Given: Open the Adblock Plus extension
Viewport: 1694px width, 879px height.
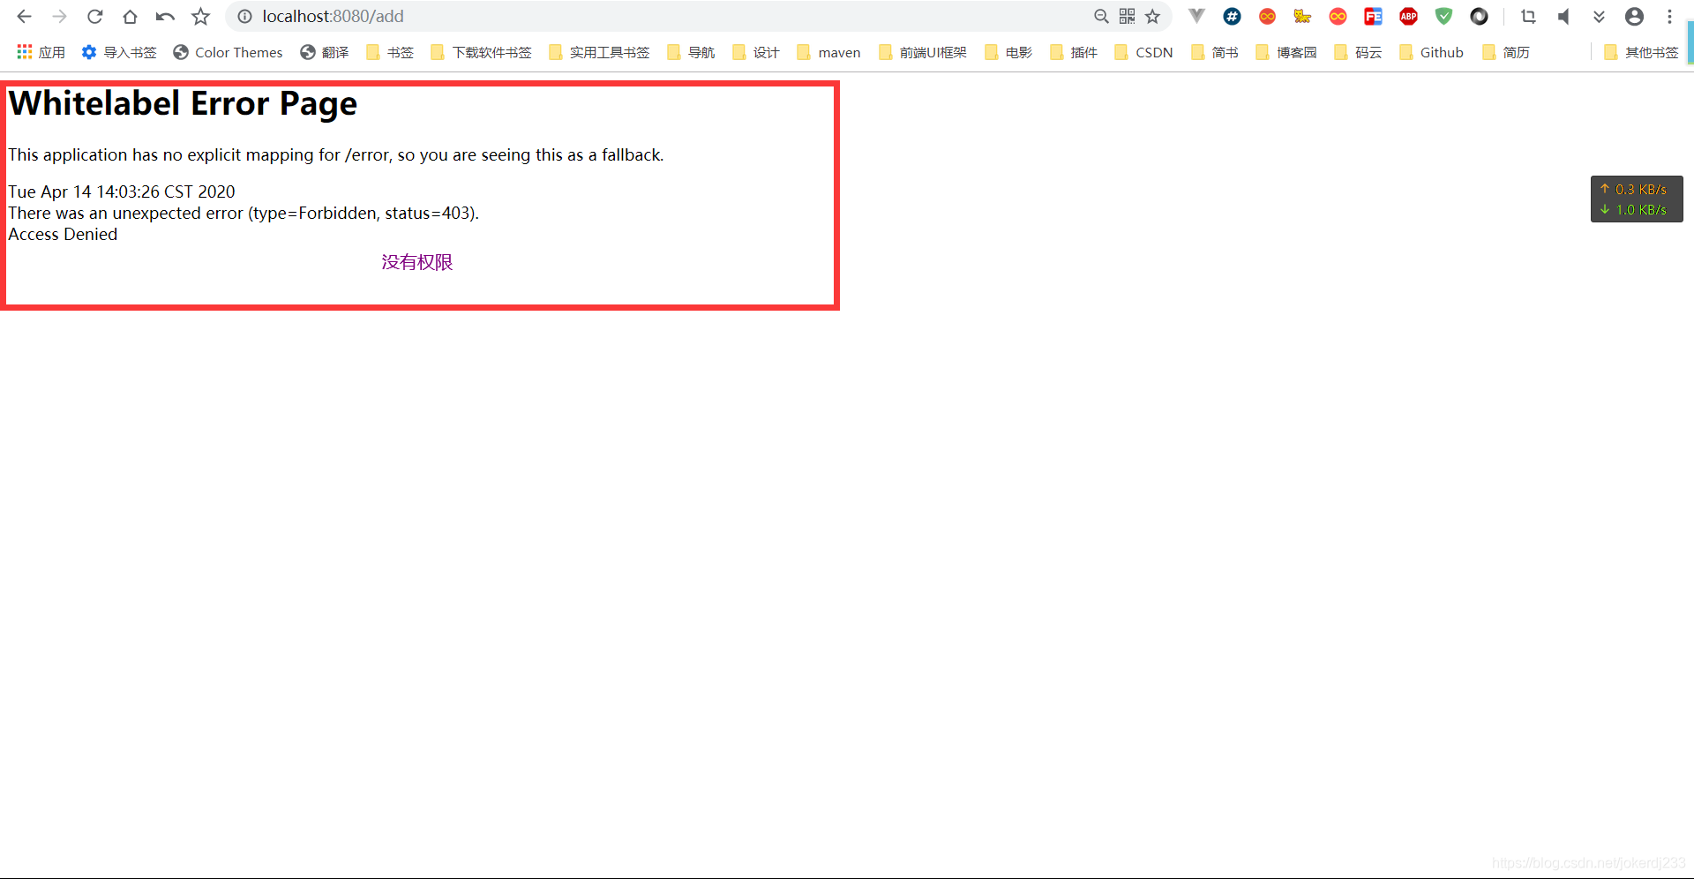Looking at the screenshot, I should point(1409,16).
